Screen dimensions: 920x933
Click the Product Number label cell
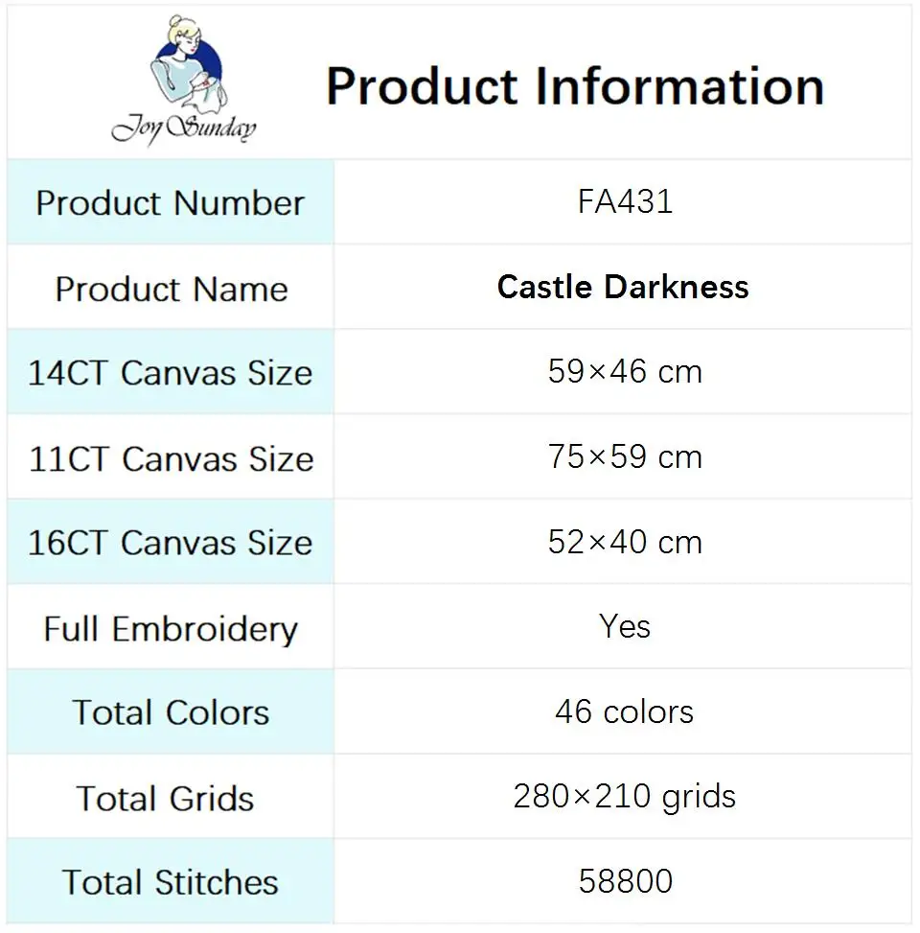coord(171,202)
